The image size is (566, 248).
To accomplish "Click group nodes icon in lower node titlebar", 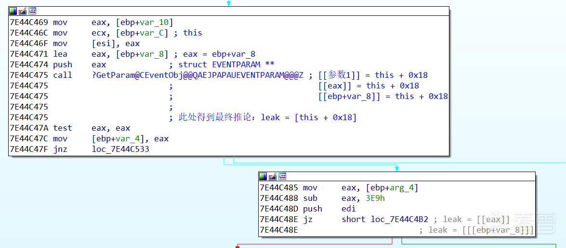I will [282, 176].
